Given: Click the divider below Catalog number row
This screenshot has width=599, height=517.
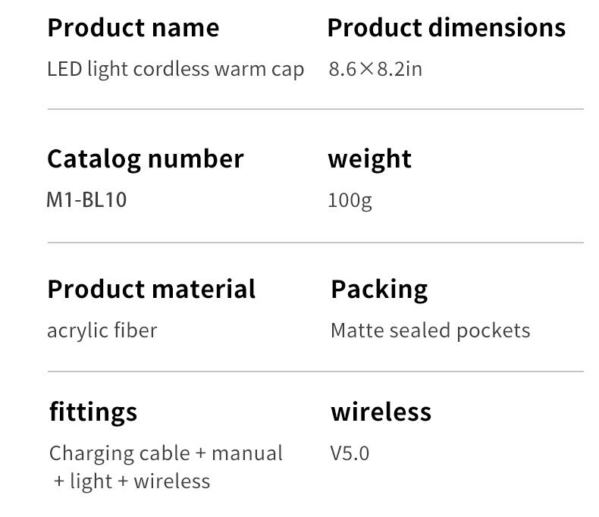Looking at the screenshot, I should (315, 243).
